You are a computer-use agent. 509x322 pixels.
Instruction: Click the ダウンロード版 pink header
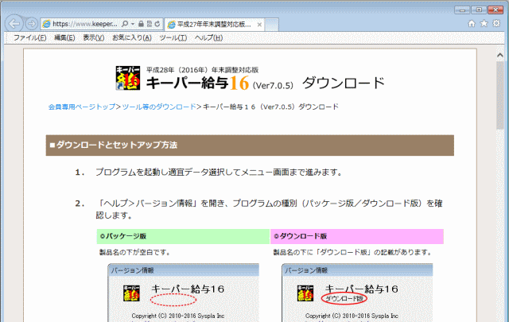pos(357,236)
